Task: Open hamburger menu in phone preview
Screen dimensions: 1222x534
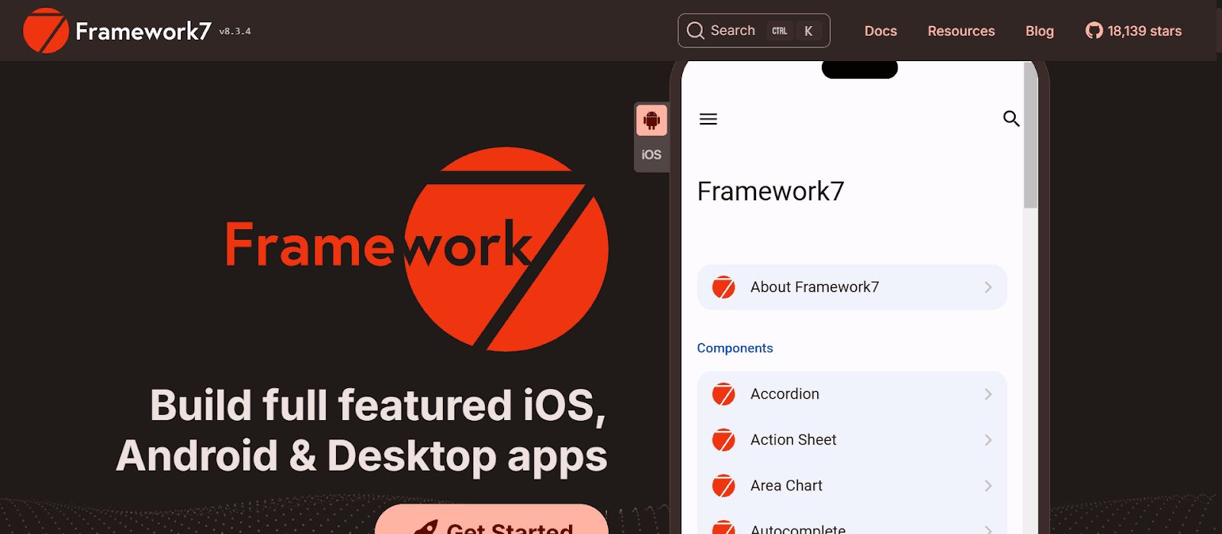Action: point(708,119)
